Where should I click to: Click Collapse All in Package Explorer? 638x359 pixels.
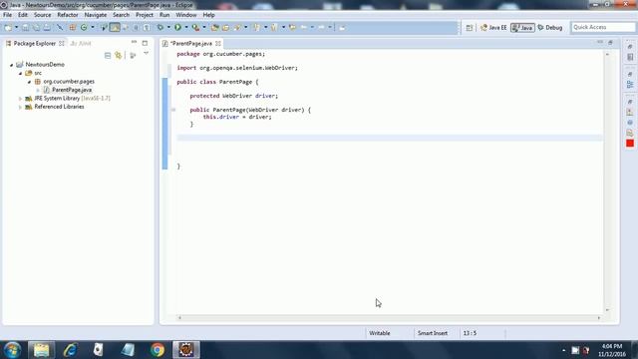tap(108, 56)
